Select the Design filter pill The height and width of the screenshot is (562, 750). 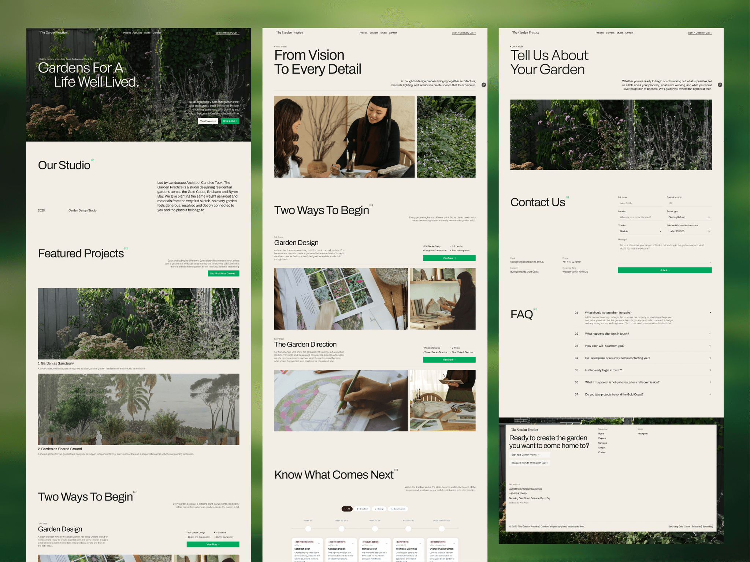(x=379, y=509)
